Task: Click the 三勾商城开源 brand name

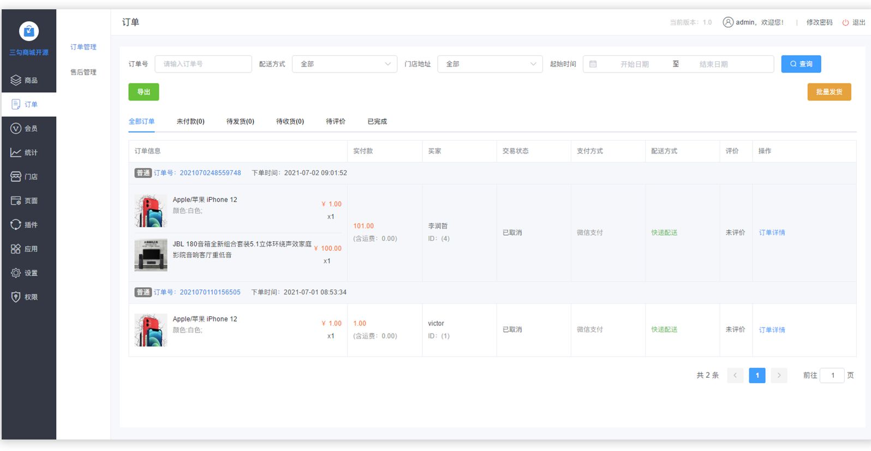Action: 28,52
